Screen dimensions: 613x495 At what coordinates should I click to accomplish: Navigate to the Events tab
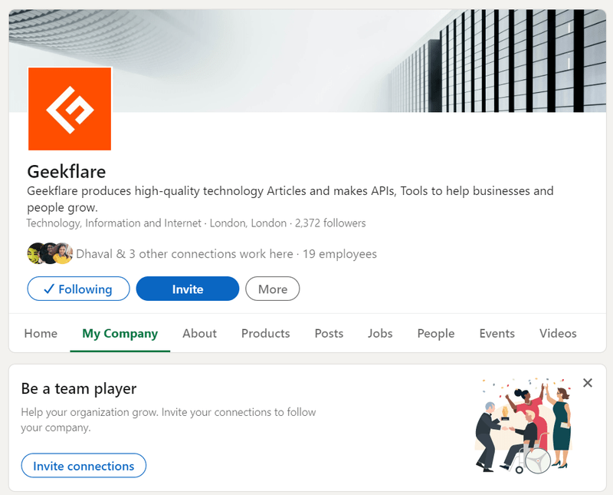coord(497,333)
